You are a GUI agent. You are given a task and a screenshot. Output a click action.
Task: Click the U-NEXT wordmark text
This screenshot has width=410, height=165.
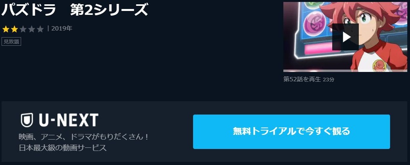click(x=68, y=120)
